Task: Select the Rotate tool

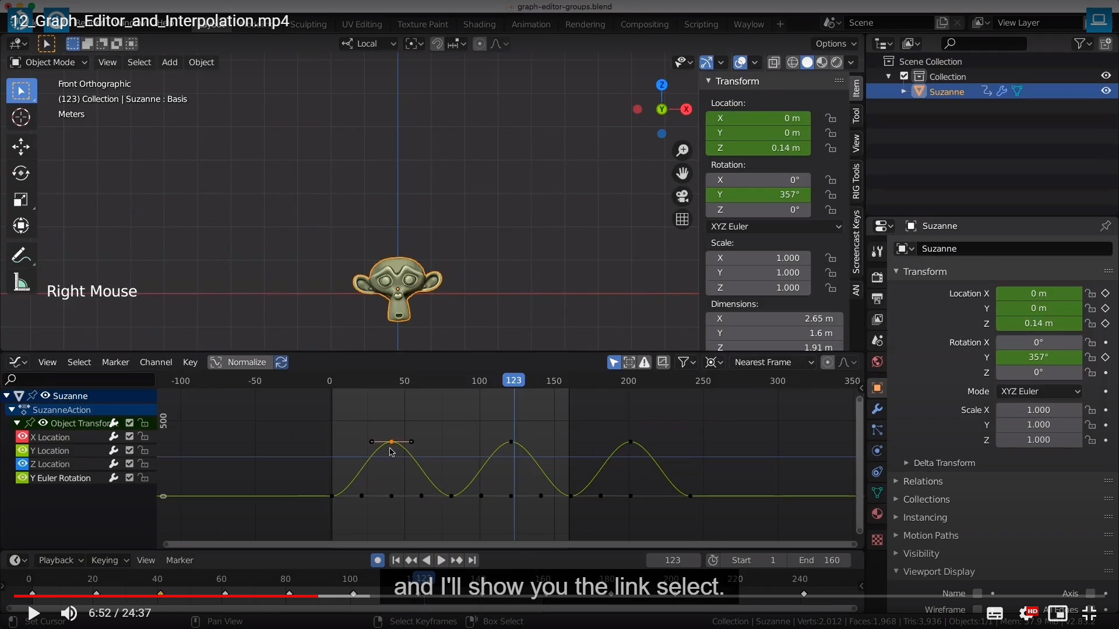Action: [x=21, y=173]
